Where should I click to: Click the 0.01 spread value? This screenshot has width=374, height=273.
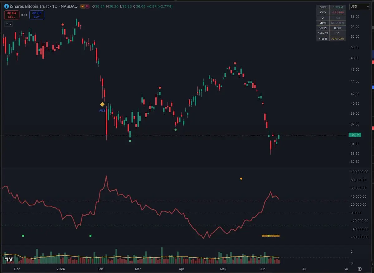[x=24, y=15]
